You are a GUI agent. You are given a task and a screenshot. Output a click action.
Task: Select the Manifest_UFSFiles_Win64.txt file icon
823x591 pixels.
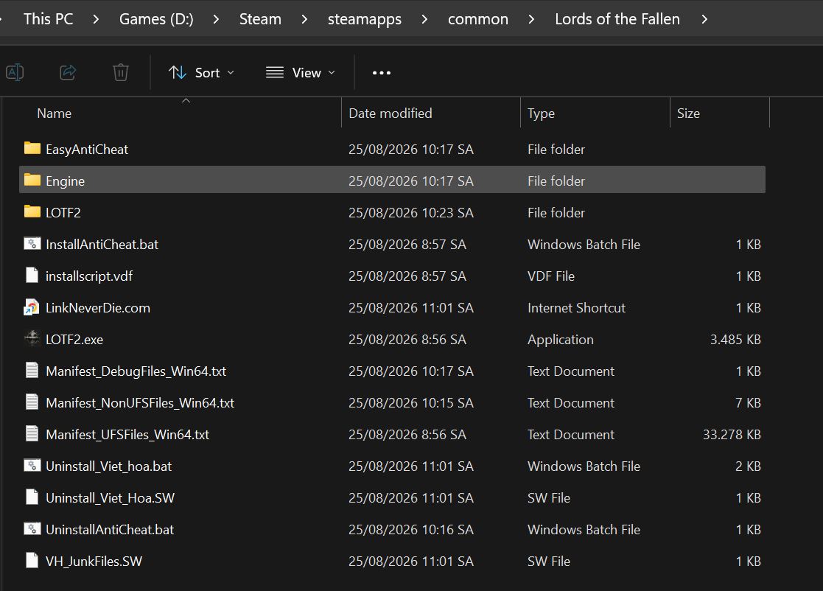click(x=32, y=433)
